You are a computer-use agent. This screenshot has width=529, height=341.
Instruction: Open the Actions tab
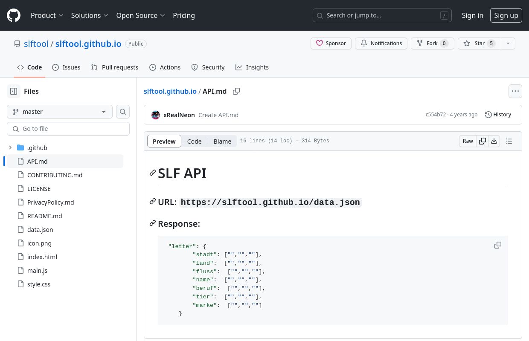coord(165,67)
